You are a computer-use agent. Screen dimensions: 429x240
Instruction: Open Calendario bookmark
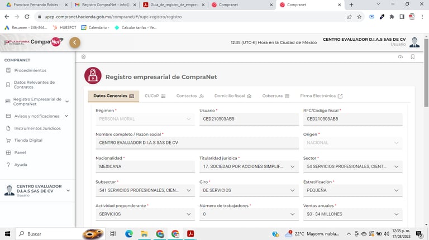pos(96,27)
